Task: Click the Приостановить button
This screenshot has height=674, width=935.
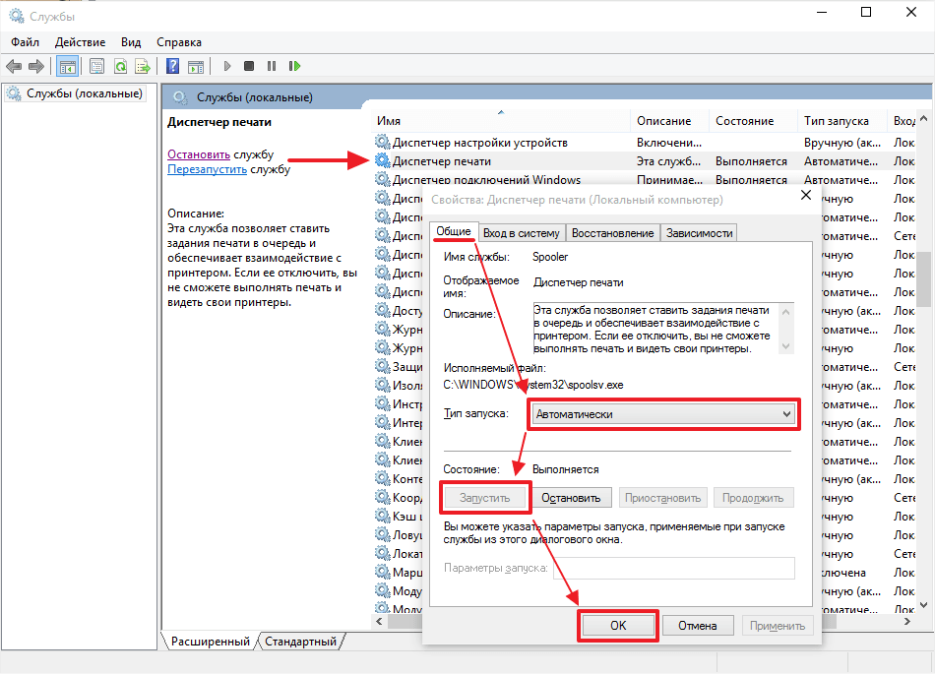Action: click(x=662, y=498)
